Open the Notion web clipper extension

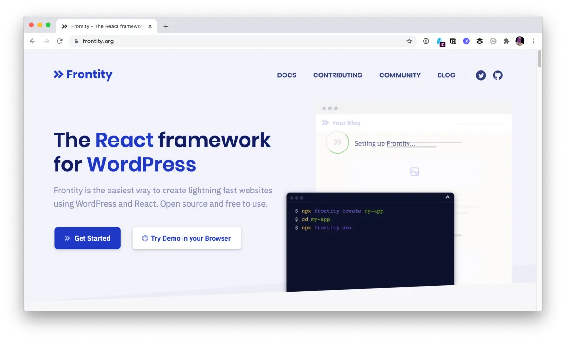[453, 41]
